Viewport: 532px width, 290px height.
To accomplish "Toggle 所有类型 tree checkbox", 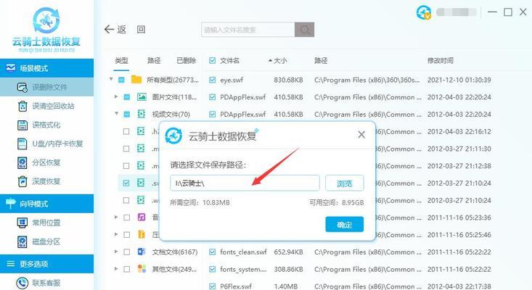I will [121, 80].
